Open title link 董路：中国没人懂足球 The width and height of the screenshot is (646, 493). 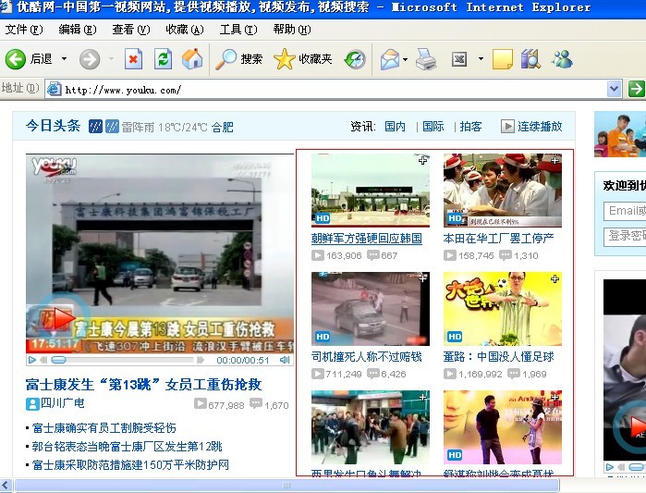click(x=498, y=356)
